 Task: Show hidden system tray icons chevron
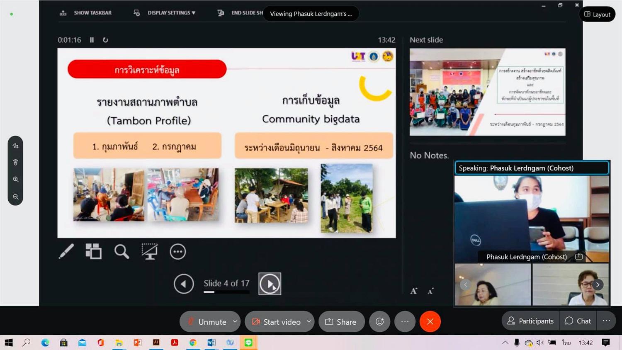tap(505, 343)
